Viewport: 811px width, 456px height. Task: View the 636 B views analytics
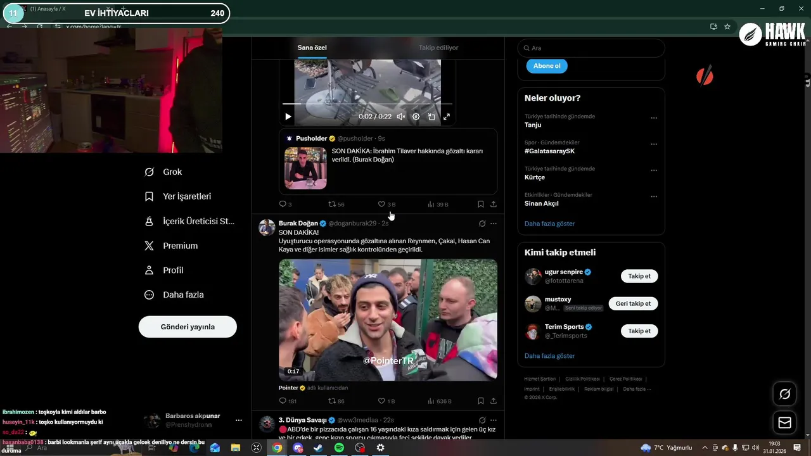440,401
